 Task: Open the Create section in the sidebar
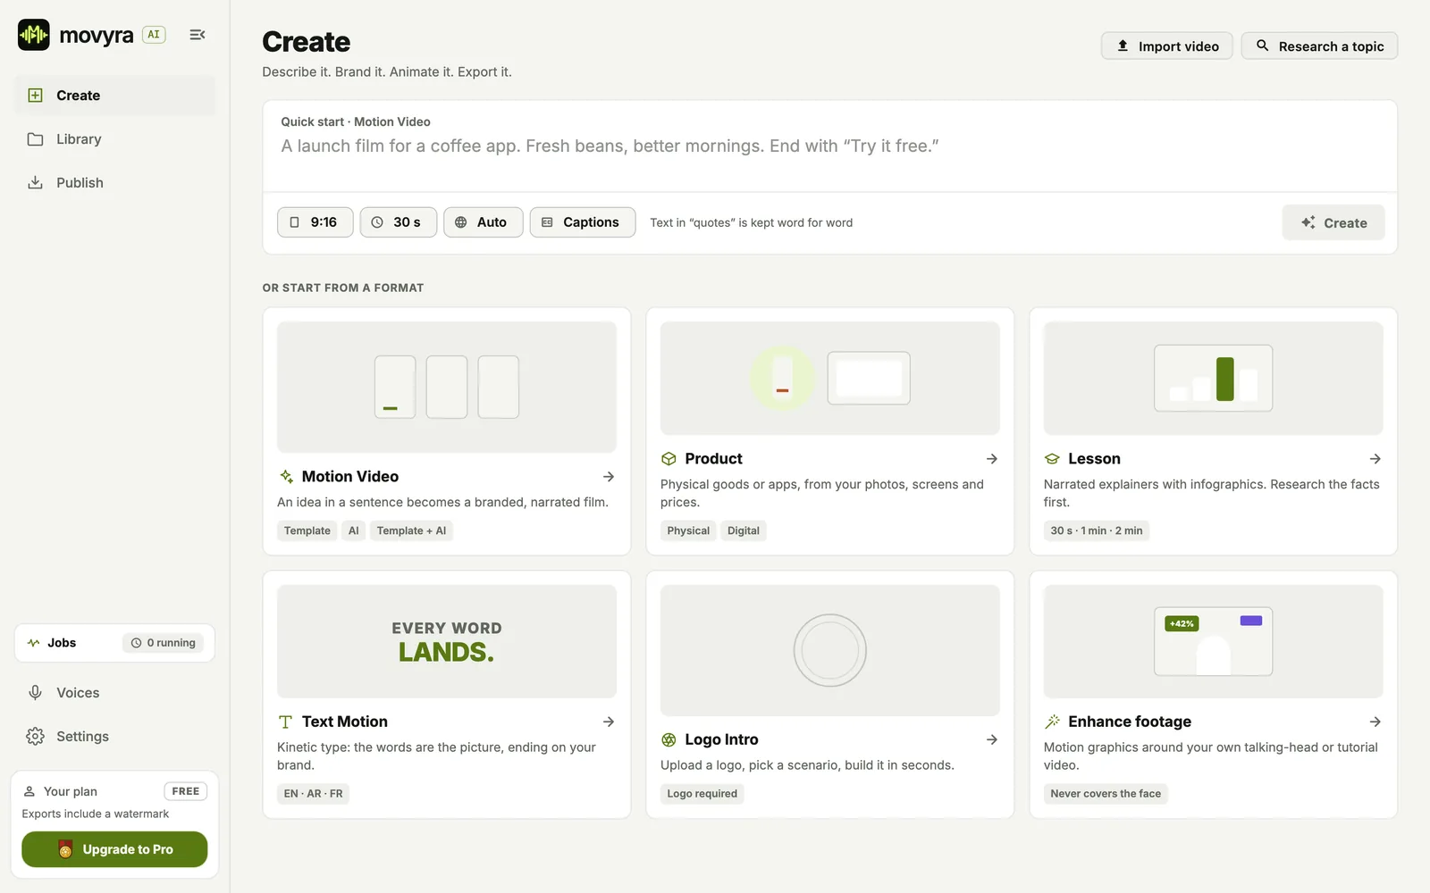[115, 96]
